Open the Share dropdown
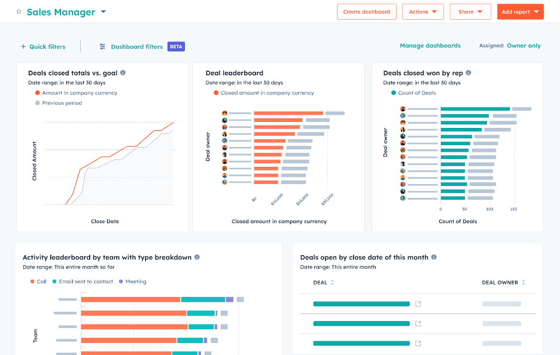This screenshot has width=560, height=355. point(470,11)
